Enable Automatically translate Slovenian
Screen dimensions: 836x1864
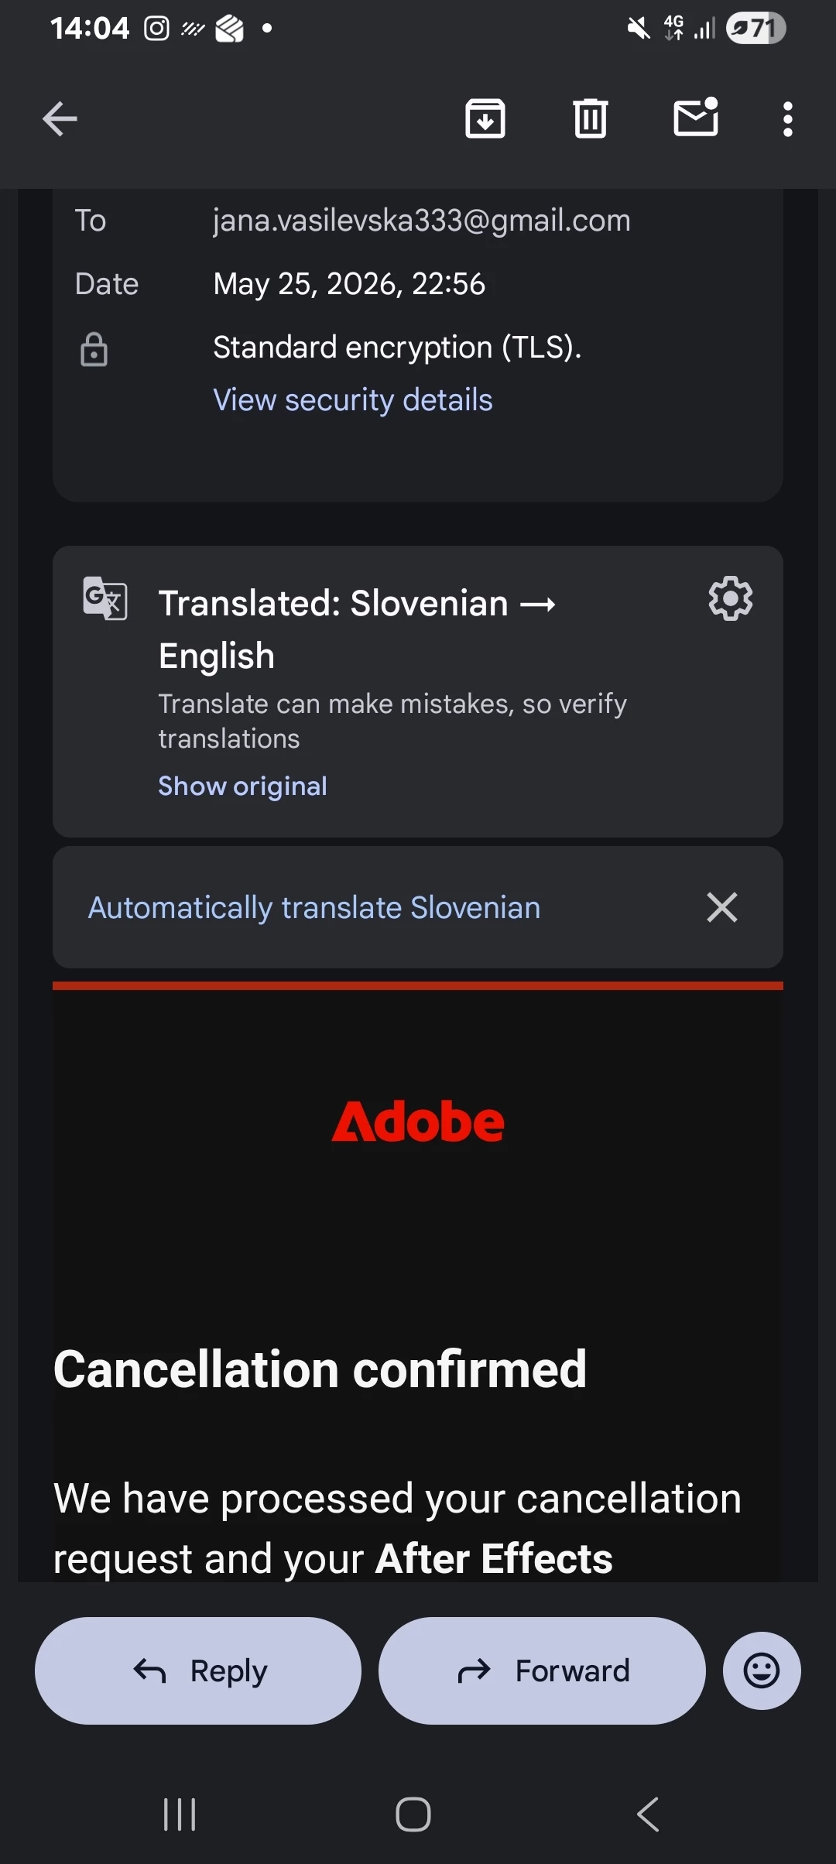coord(314,907)
